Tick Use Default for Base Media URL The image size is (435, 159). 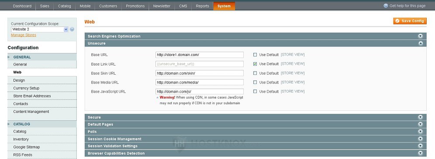[255, 82]
